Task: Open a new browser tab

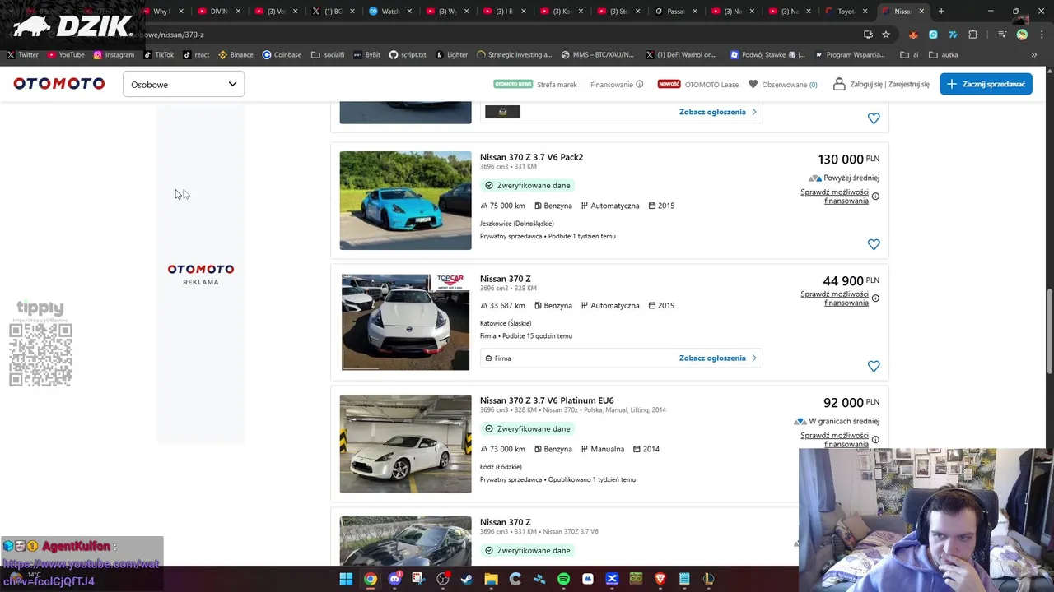Action: pyautogui.click(x=941, y=12)
